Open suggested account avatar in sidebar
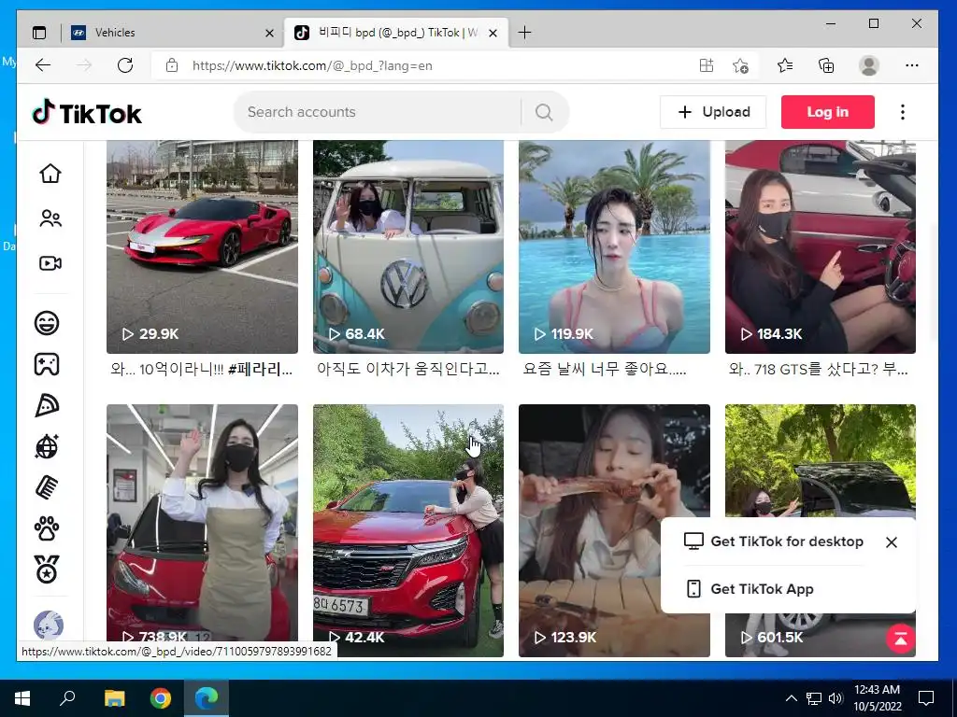This screenshot has width=957, height=717. click(x=49, y=625)
